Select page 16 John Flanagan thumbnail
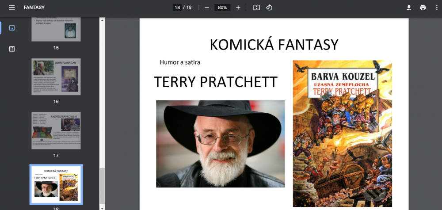This screenshot has height=210, width=442. [x=56, y=76]
